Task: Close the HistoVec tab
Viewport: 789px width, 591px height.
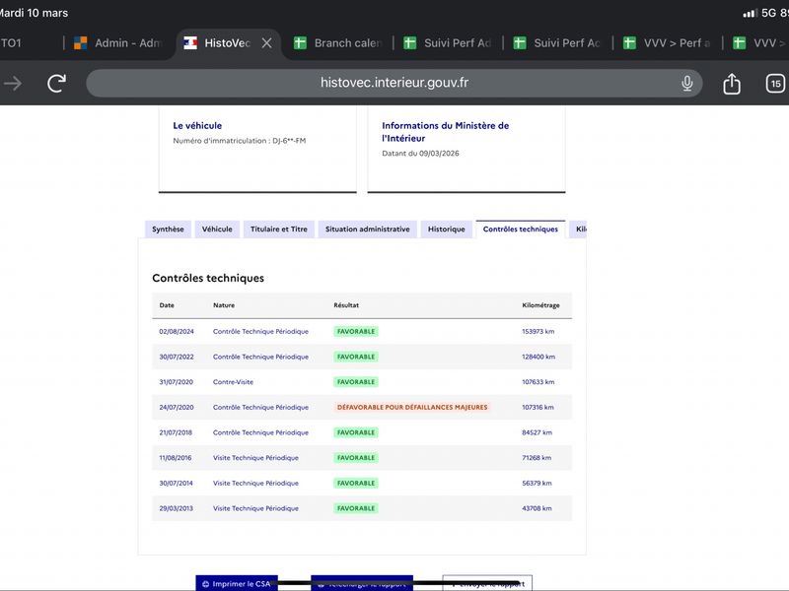Action: point(267,43)
